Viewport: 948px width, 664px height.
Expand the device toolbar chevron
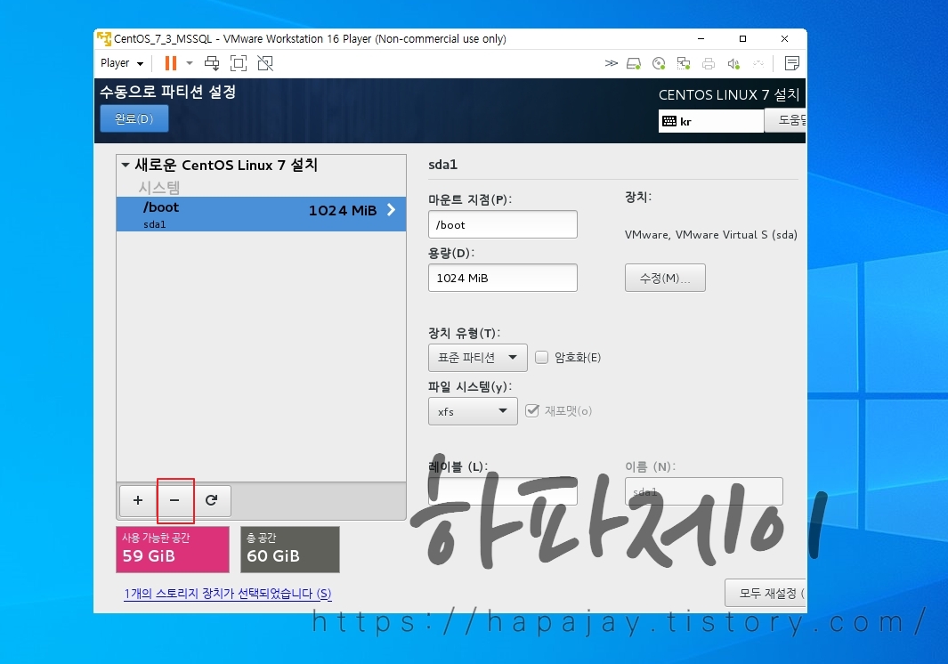point(612,63)
